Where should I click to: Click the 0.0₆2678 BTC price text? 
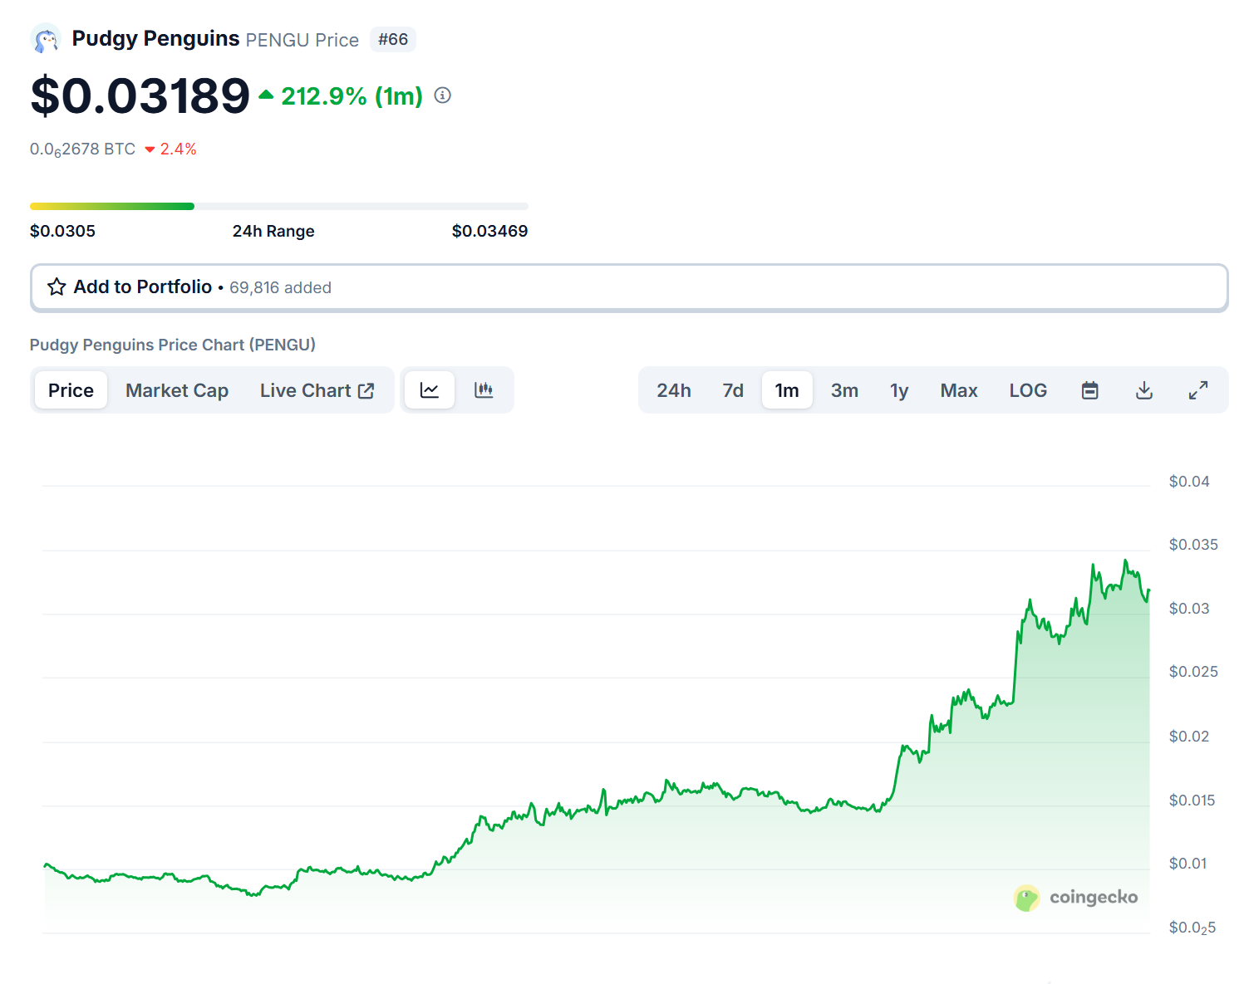click(x=82, y=149)
